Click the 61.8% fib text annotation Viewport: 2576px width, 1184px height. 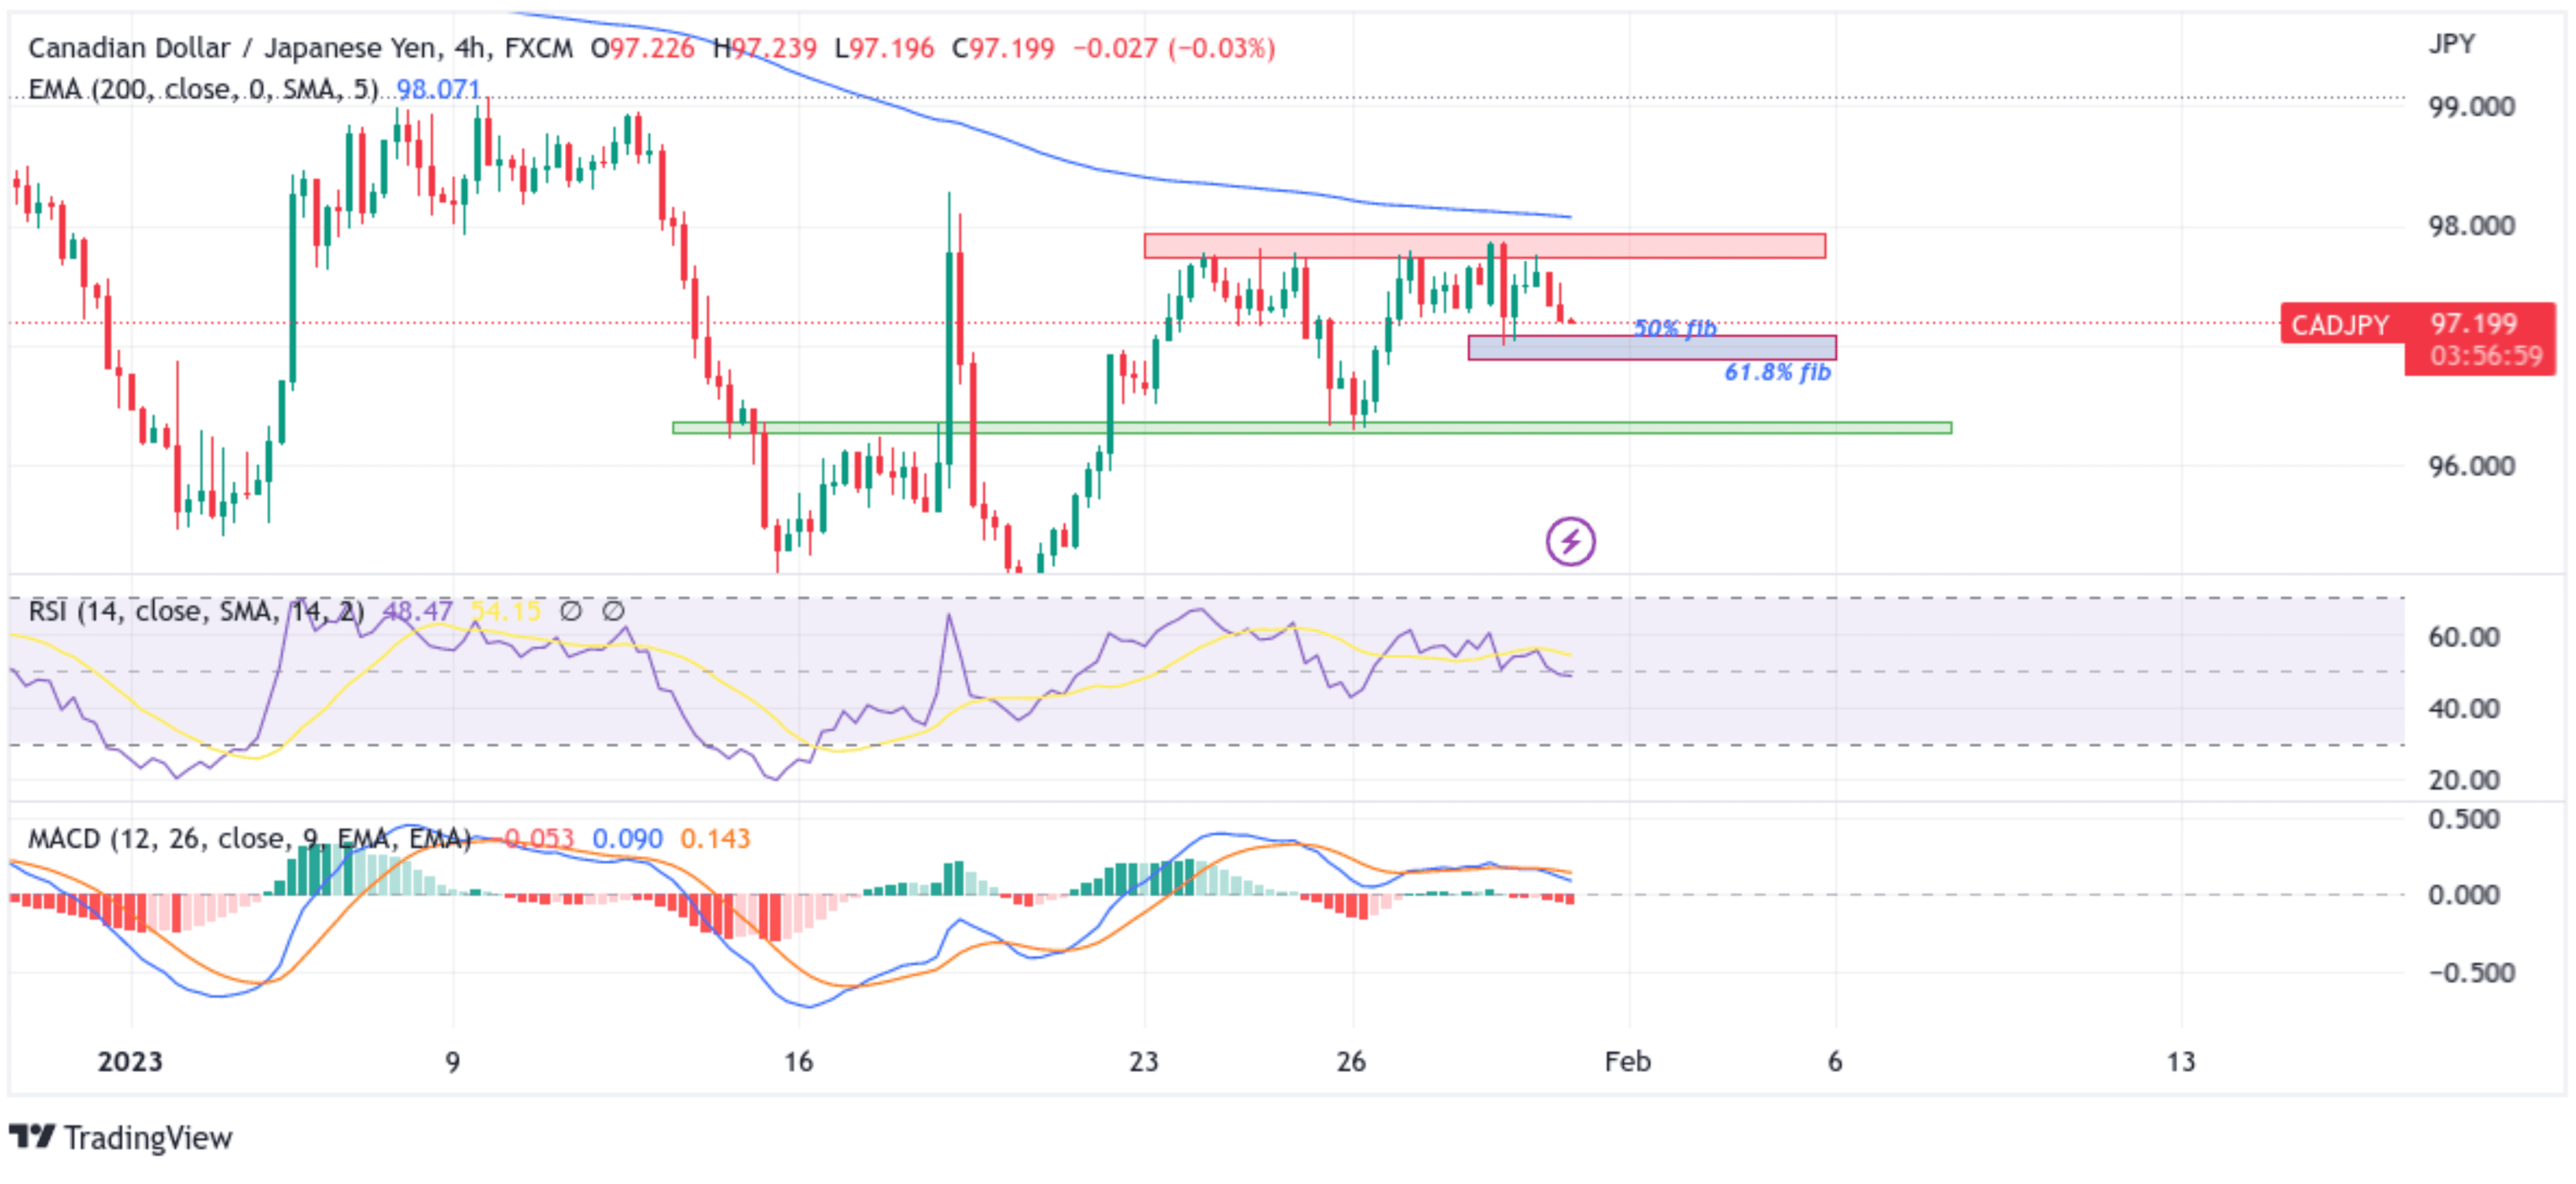[x=1777, y=373]
